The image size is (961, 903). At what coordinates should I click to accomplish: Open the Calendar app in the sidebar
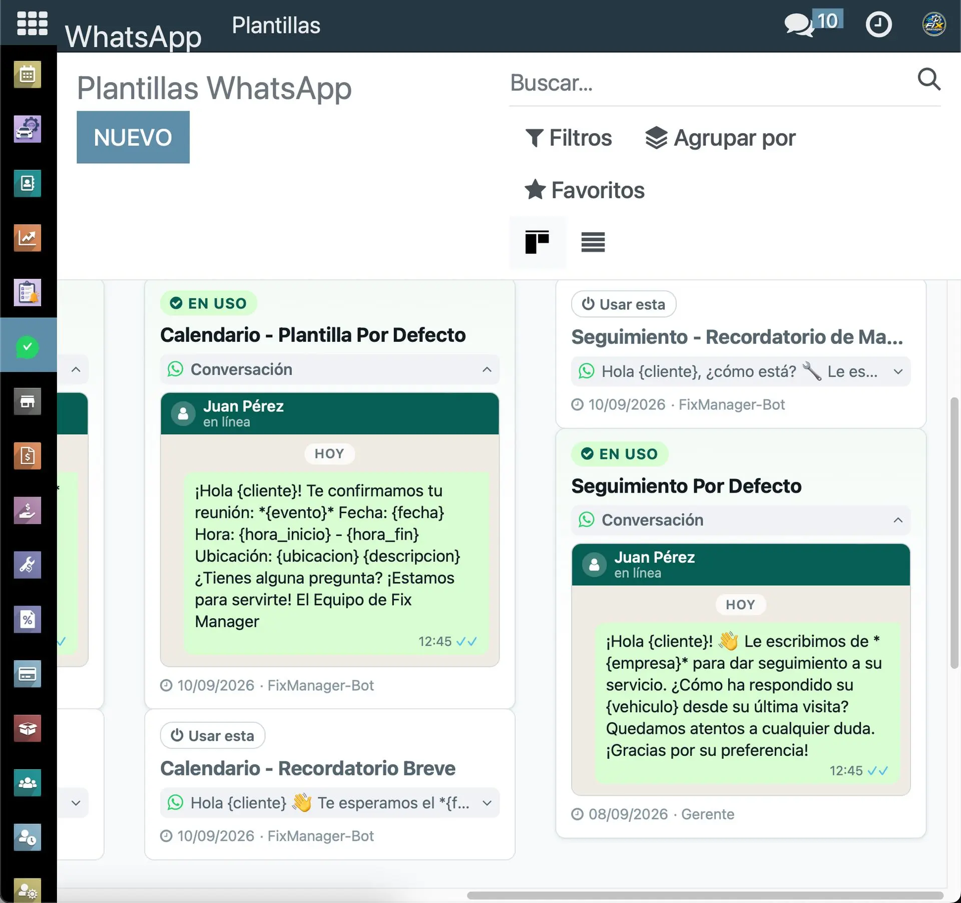(x=28, y=75)
